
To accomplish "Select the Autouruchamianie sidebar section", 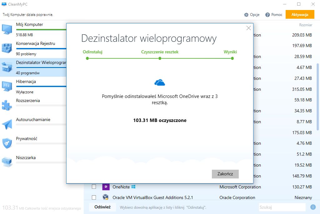I will (33, 124).
